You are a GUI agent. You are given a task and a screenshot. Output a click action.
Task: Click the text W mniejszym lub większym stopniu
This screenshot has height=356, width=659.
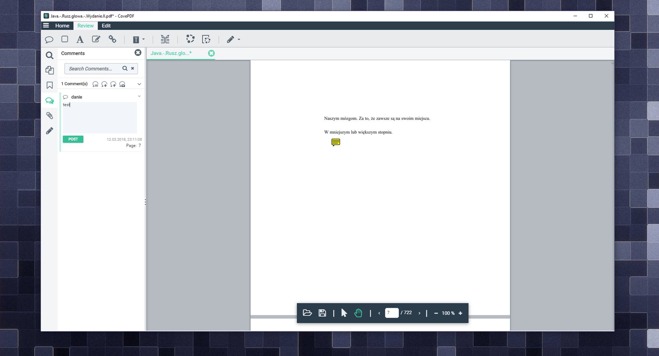tap(358, 132)
